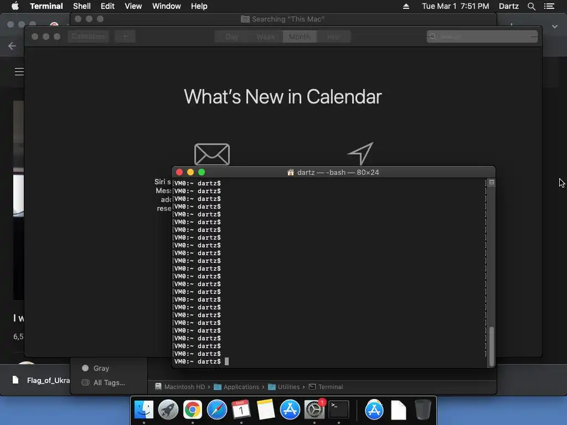Viewport: 567px width, 425px height.
Task: Click the envelope icon in Calendar window
Action: click(212, 154)
